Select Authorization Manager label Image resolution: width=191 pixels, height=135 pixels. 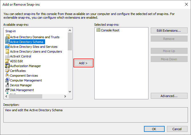point(26,66)
